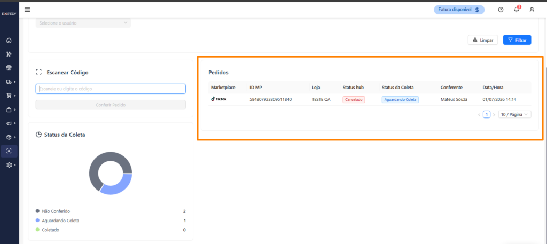
Task: Open the 10 / Página page size dropdown
Action: [x=514, y=114]
